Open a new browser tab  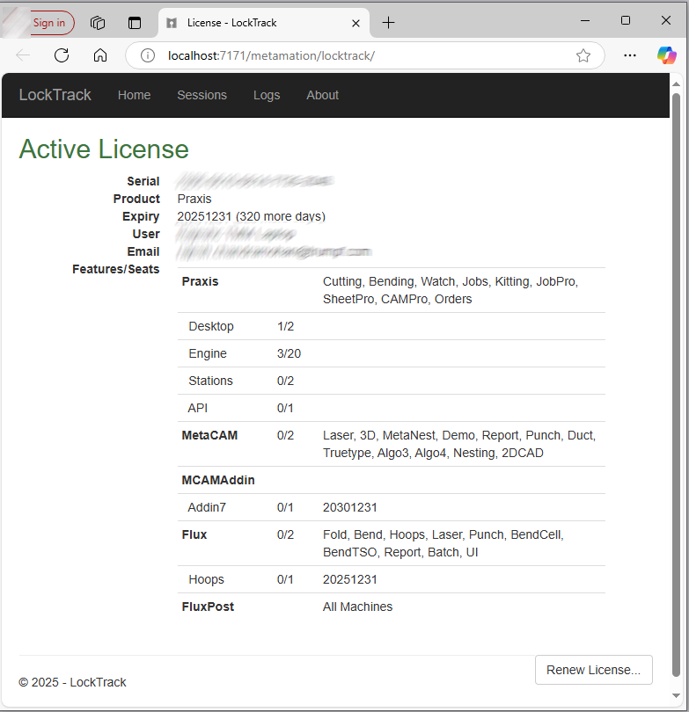389,22
